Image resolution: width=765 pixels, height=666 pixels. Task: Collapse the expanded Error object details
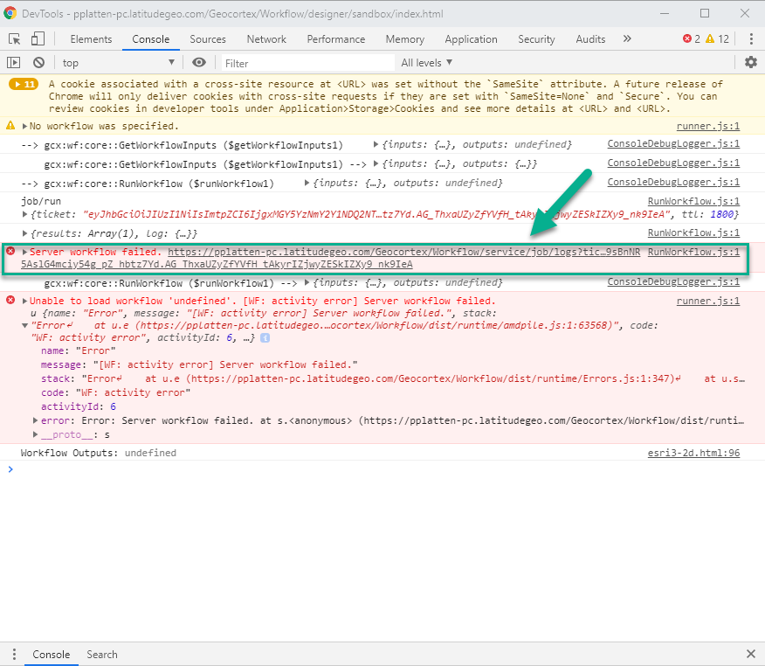(24, 326)
